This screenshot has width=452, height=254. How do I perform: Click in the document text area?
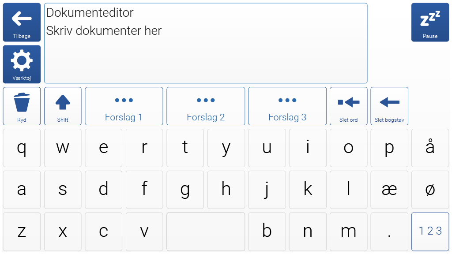206,43
